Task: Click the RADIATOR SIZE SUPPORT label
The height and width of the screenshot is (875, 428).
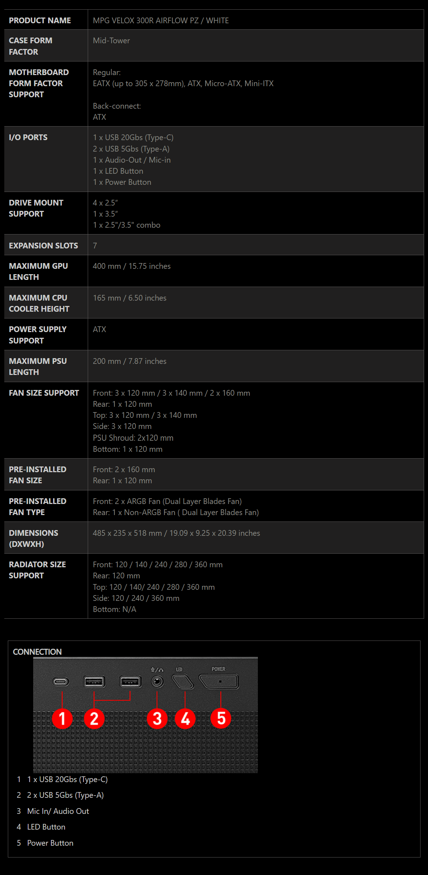Action: point(37,570)
